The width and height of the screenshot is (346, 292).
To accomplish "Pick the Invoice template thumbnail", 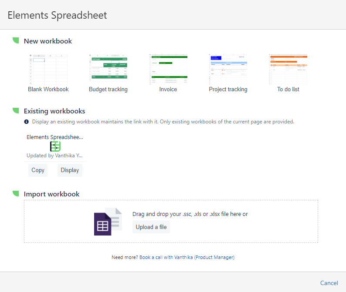I will coord(168,69).
